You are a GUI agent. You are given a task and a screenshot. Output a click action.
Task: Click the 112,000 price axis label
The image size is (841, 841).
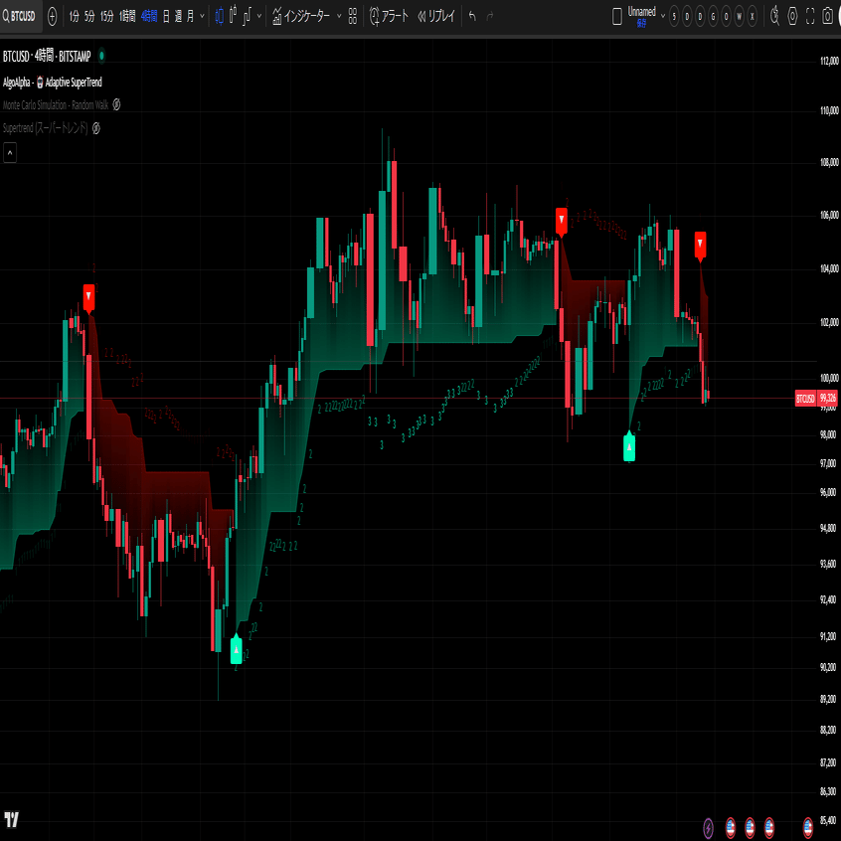(x=829, y=61)
